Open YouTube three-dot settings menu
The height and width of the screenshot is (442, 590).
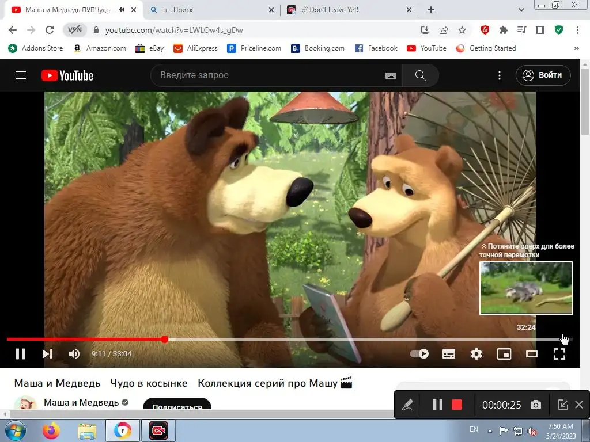(500, 75)
